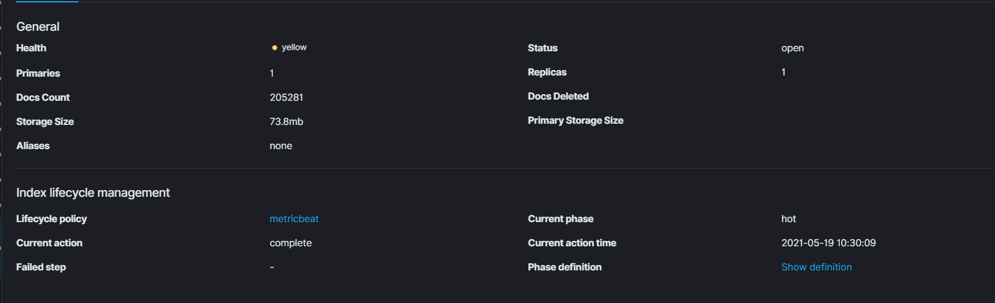Open the metricbeat lifecycle policy link
The image size is (995, 303).
click(294, 219)
